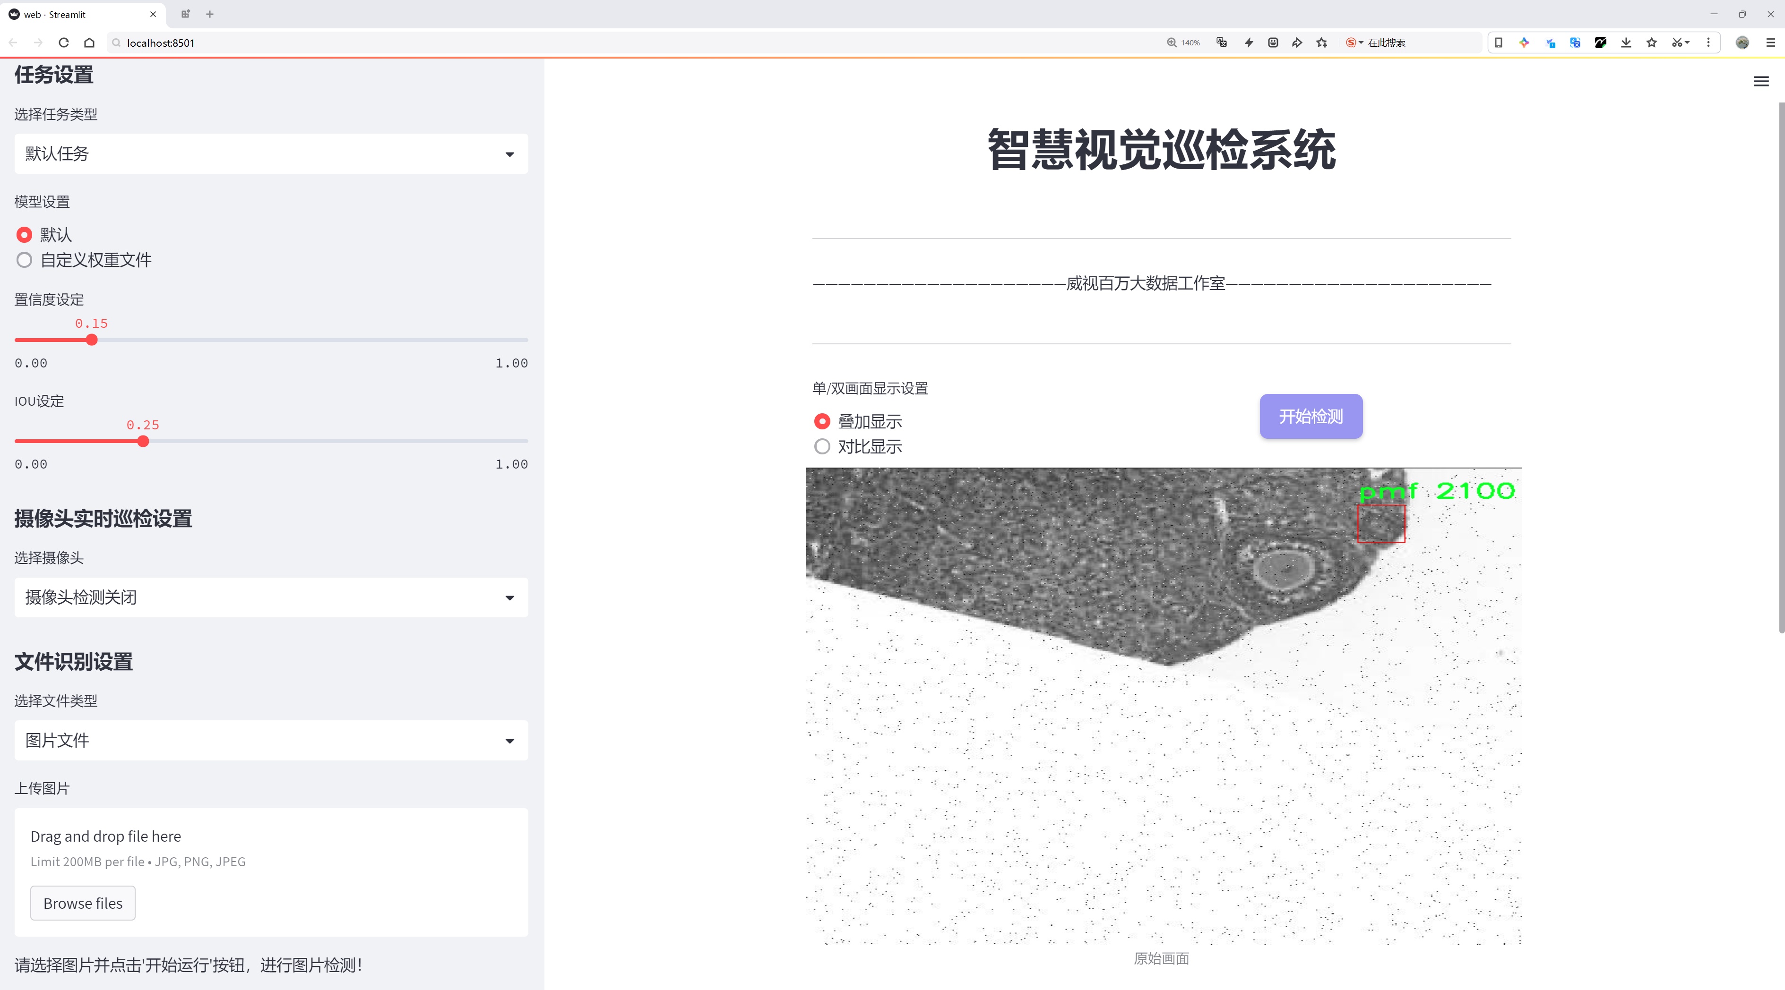Open the 默认任务 task type dropdown
Viewport: 1785px width, 990px height.
tap(271, 154)
